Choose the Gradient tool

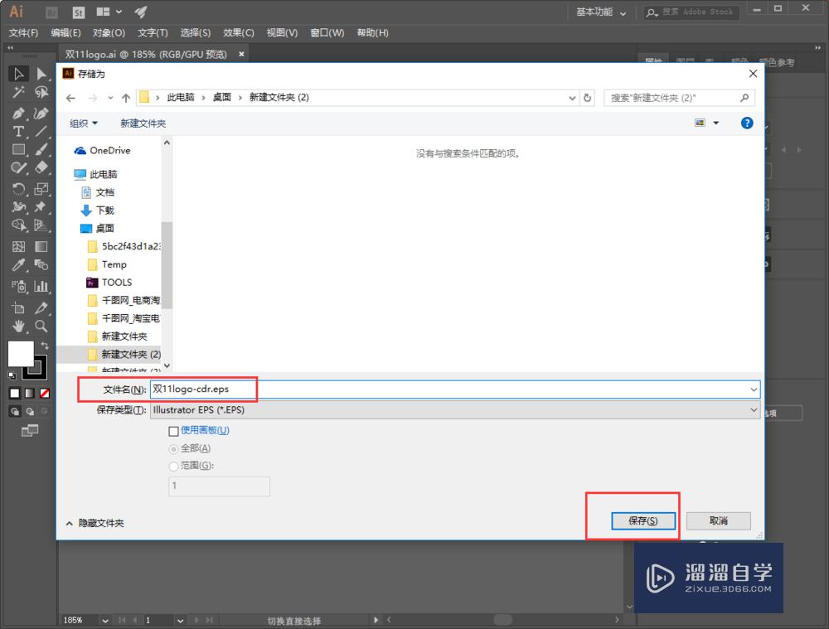point(41,246)
